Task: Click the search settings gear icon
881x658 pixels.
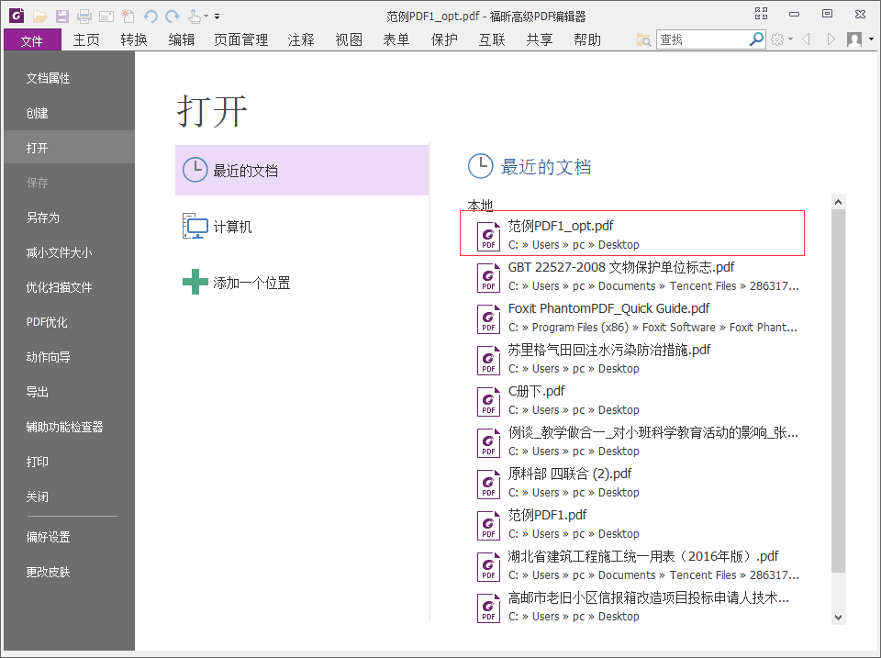Action: click(x=777, y=39)
